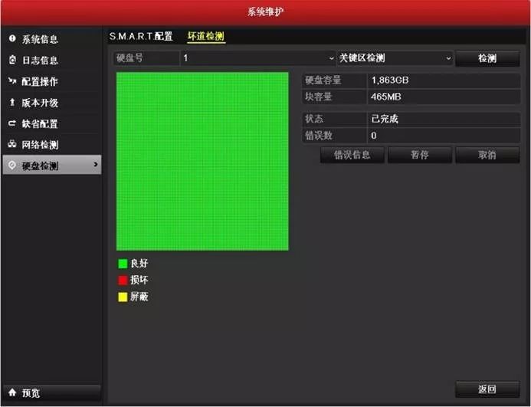Click the 错误信息 button

tap(352, 155)
